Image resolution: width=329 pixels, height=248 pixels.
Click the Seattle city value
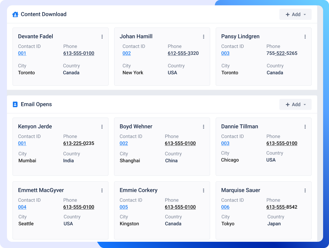[26, 224]
